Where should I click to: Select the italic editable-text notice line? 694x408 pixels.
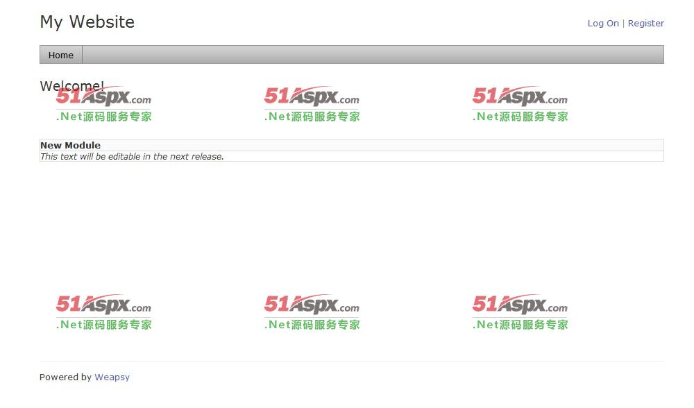(132, 156)
